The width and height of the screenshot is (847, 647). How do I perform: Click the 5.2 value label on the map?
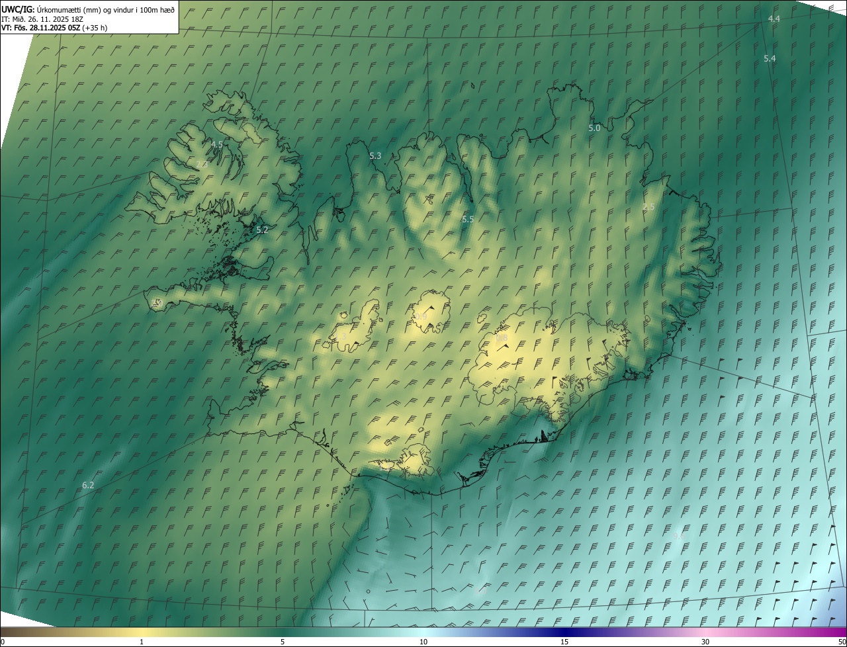262,230
